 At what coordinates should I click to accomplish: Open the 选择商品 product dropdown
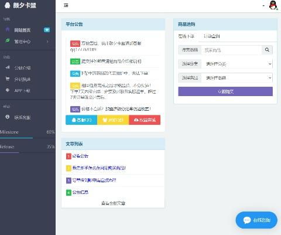coord(237,78)
